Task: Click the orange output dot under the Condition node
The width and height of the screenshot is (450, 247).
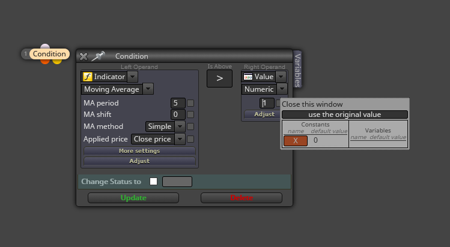Action: [x=45, y=61]
